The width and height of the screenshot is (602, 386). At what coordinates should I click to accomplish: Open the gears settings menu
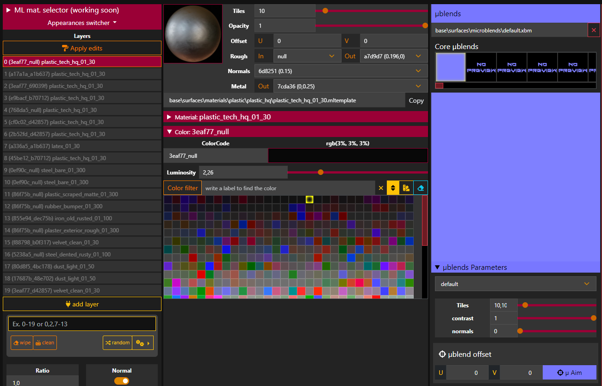click(143, 343)
